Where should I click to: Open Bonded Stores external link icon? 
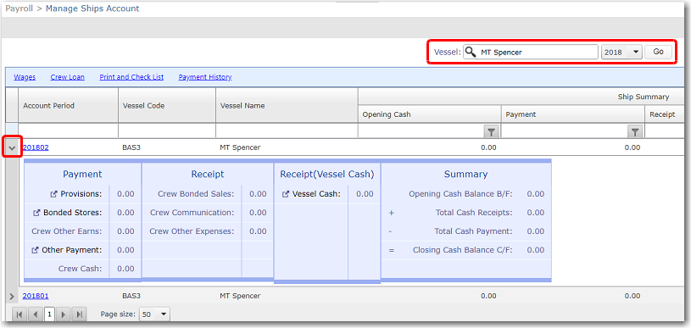pos(36,213)
